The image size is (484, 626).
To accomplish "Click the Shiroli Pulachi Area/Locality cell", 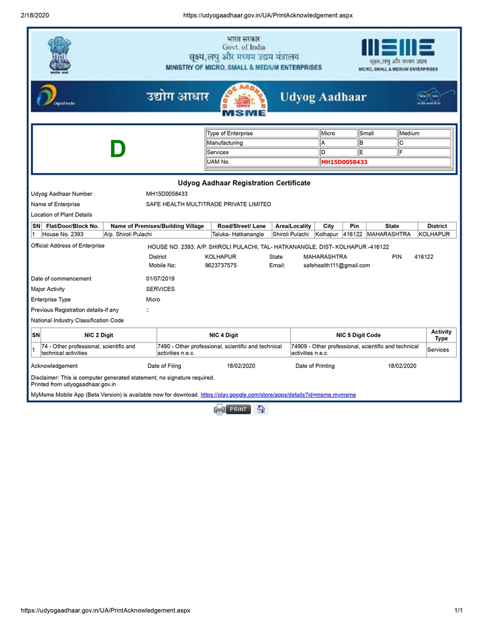I will click(293, 234).
